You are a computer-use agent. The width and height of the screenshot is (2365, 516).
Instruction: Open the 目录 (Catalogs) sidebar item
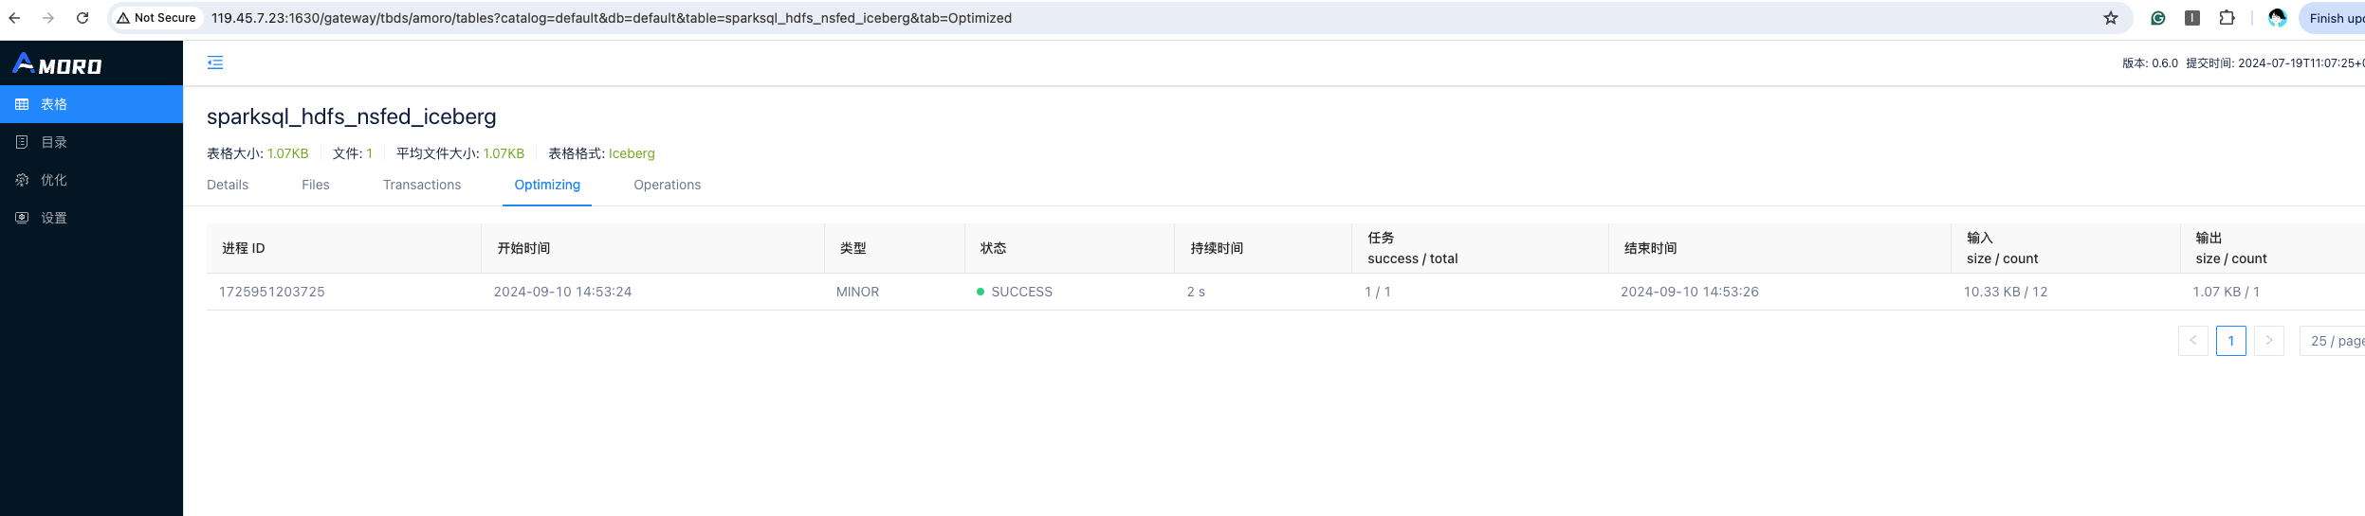(54, 142)
